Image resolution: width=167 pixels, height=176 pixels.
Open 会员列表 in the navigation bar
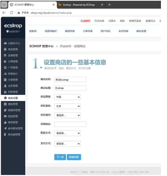[x=123, y=31]
